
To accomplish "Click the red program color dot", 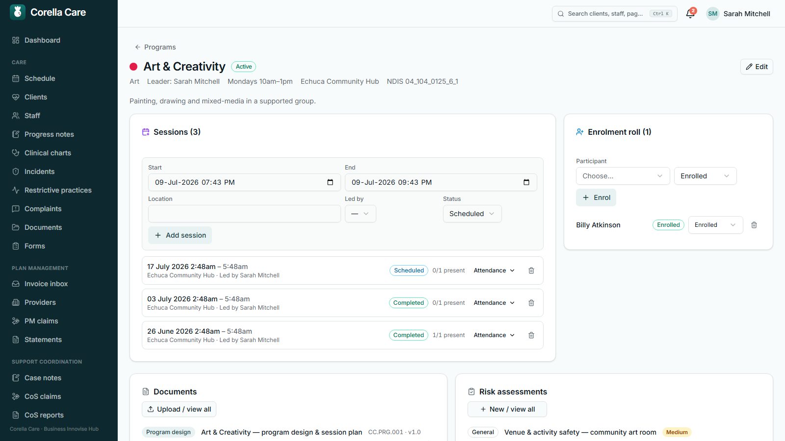I will [x=133, y=67].
